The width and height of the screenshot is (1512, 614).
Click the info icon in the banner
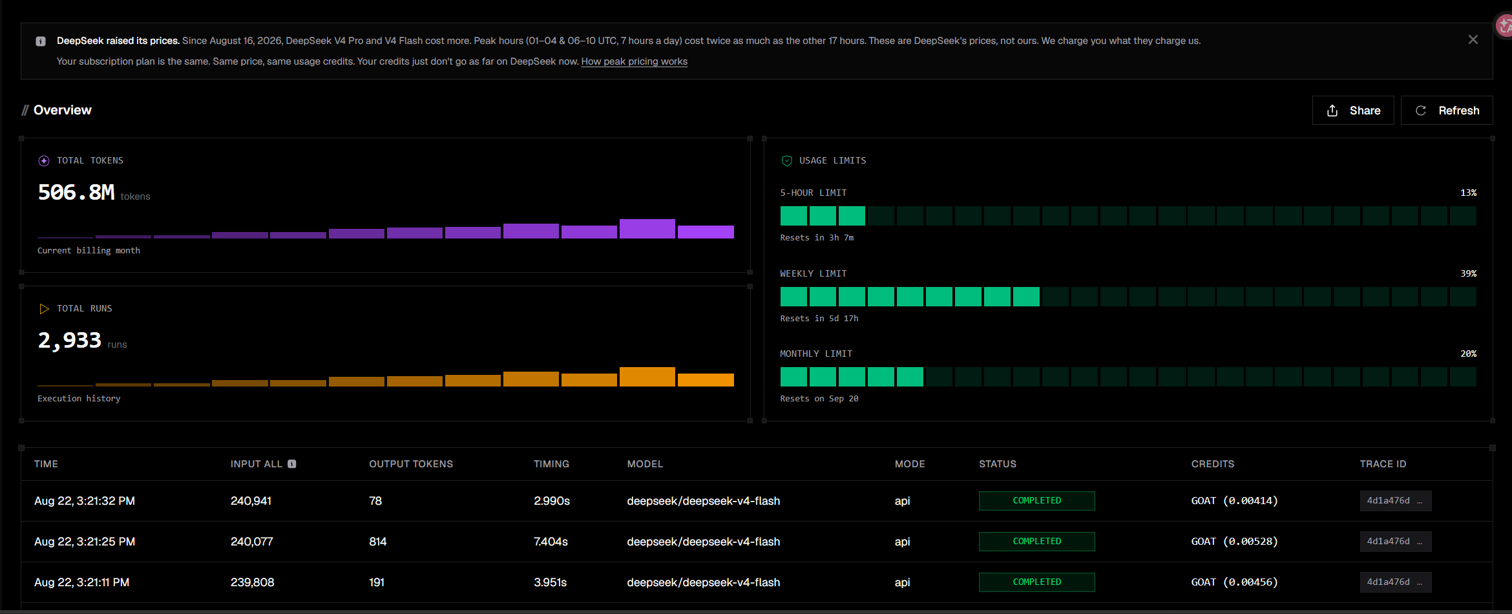(x=41, y=41)
